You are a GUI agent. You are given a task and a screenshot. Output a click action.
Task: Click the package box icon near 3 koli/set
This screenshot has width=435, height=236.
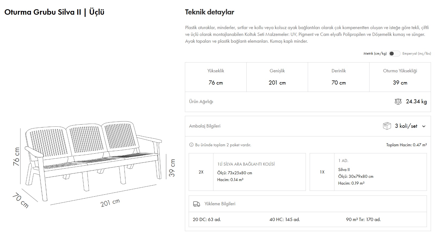tap(387, 126)
